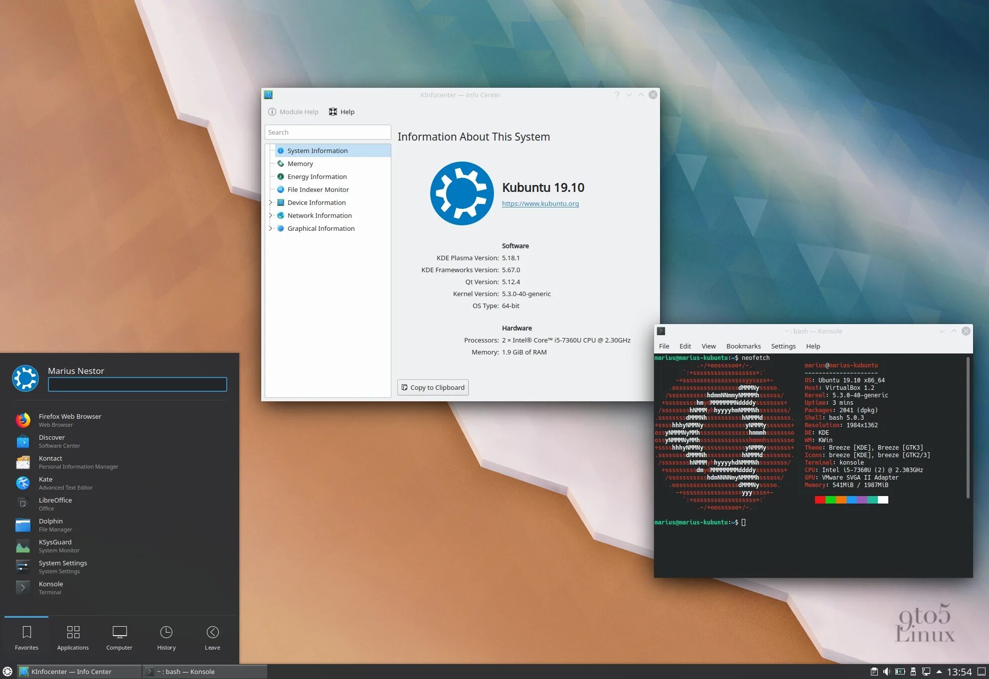This screenshot has width=989, height=679.
Task: Switch to Leave tab in launcher
Action: [212, 638]
